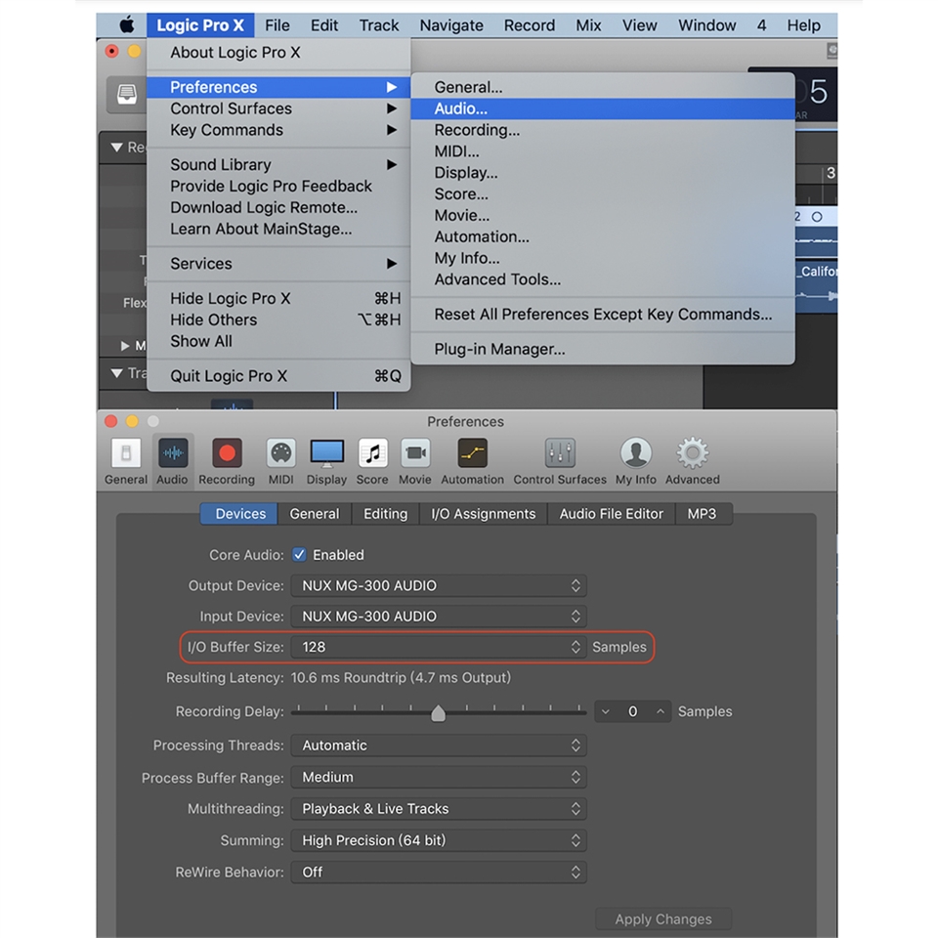Toggle Core Audio Enabled checkbox
This screenshot has height=938, width=938.
coord(299,555)
